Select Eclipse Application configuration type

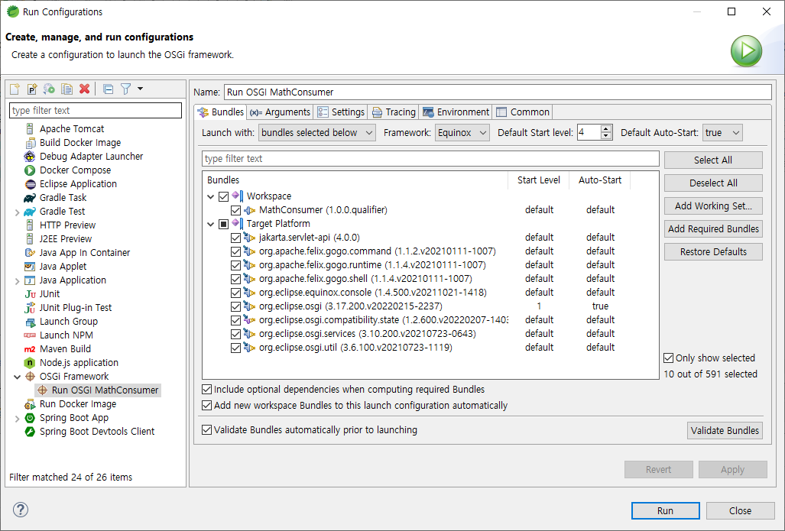tap(78, 183)
